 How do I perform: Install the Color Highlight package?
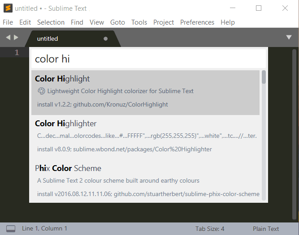point(145,92)
